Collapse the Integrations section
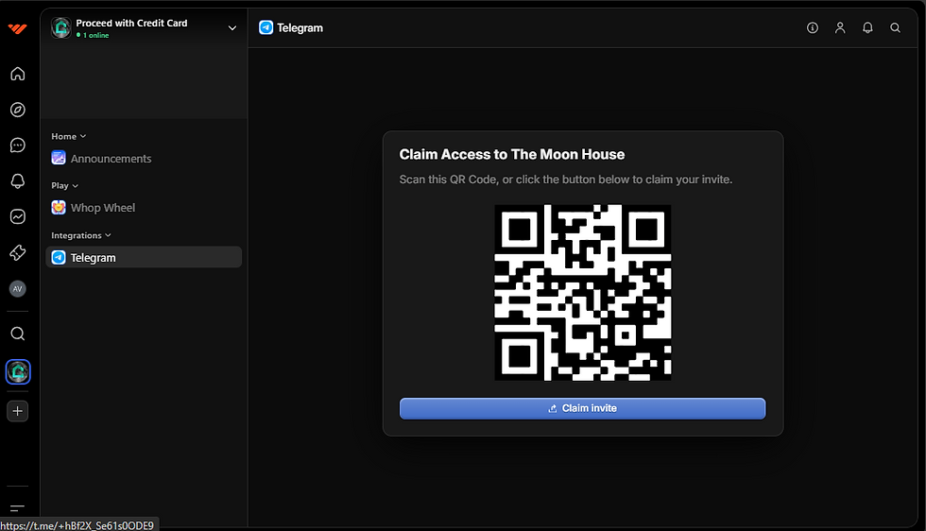Viewport: 926px width, 531px height. coord(81,235)
